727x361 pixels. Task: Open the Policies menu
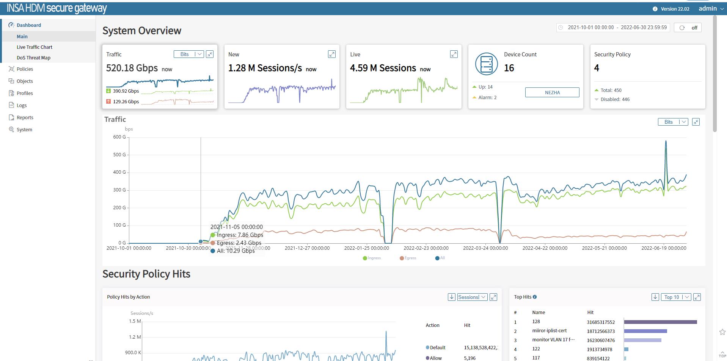[25, 69]
